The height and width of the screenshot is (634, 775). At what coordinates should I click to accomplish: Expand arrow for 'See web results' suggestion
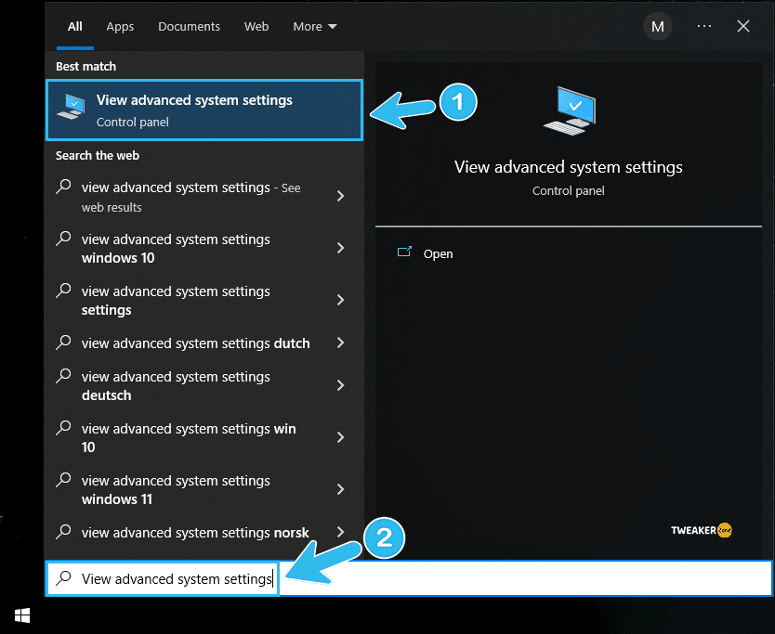pos(340,196)
